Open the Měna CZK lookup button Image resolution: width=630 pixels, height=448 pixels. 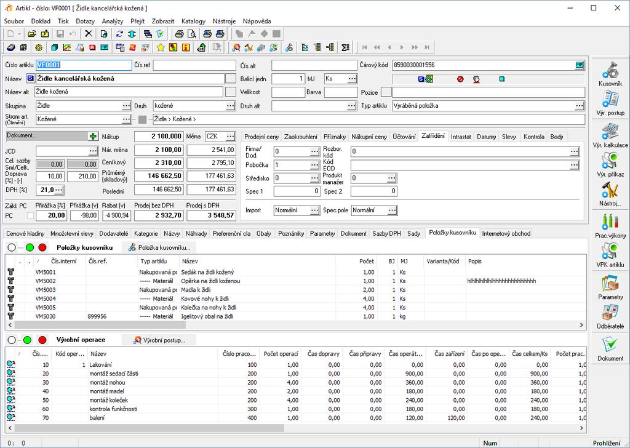[230, 136]
